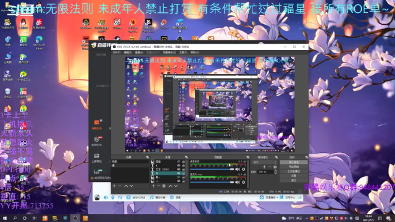This screenshot has width=395, height=222.
Task: Open OBS 设置 settings button
Action: [294, 176]
